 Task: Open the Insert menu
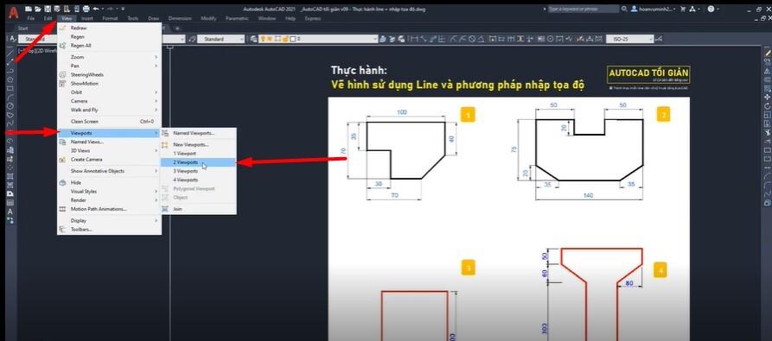87,18
